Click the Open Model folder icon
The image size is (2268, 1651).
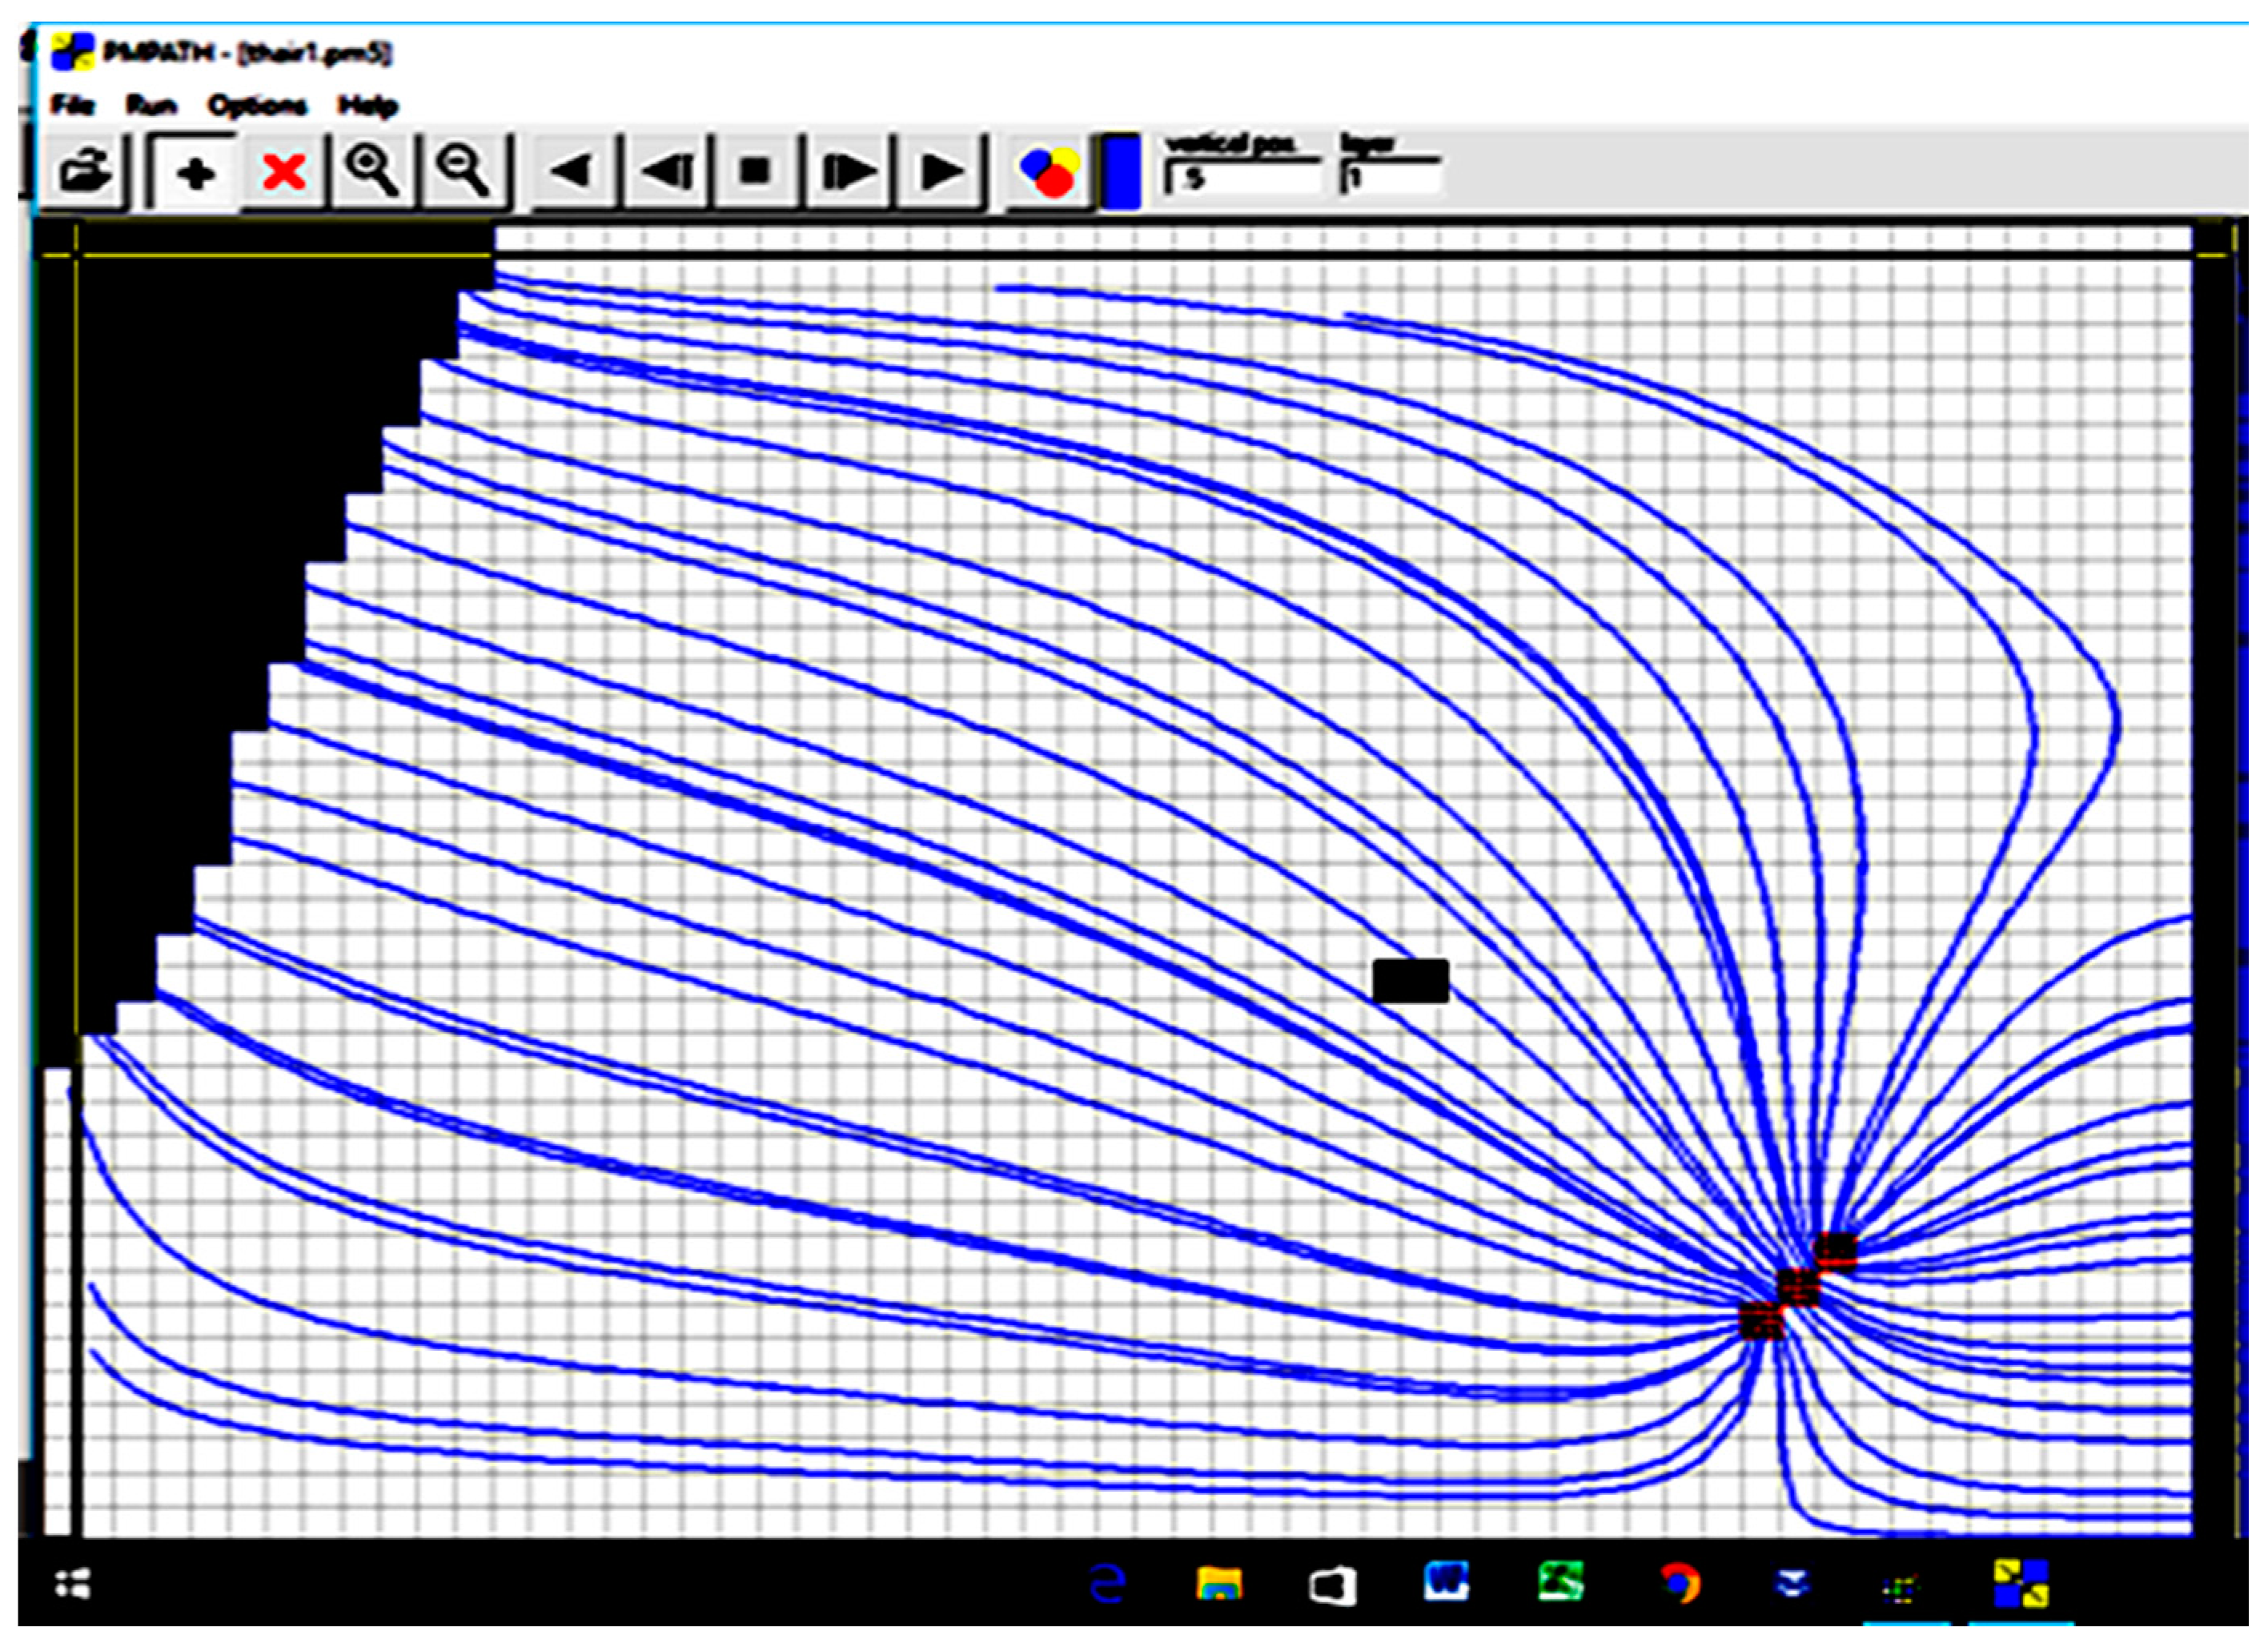84,171
